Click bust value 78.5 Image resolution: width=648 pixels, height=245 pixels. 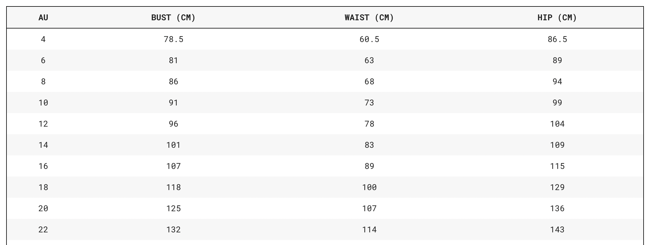tap(173, 39)
